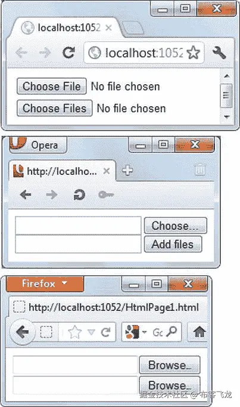Click Opera's Add files button
Viewport: 240px width, 407px height.
coord(173,244)
